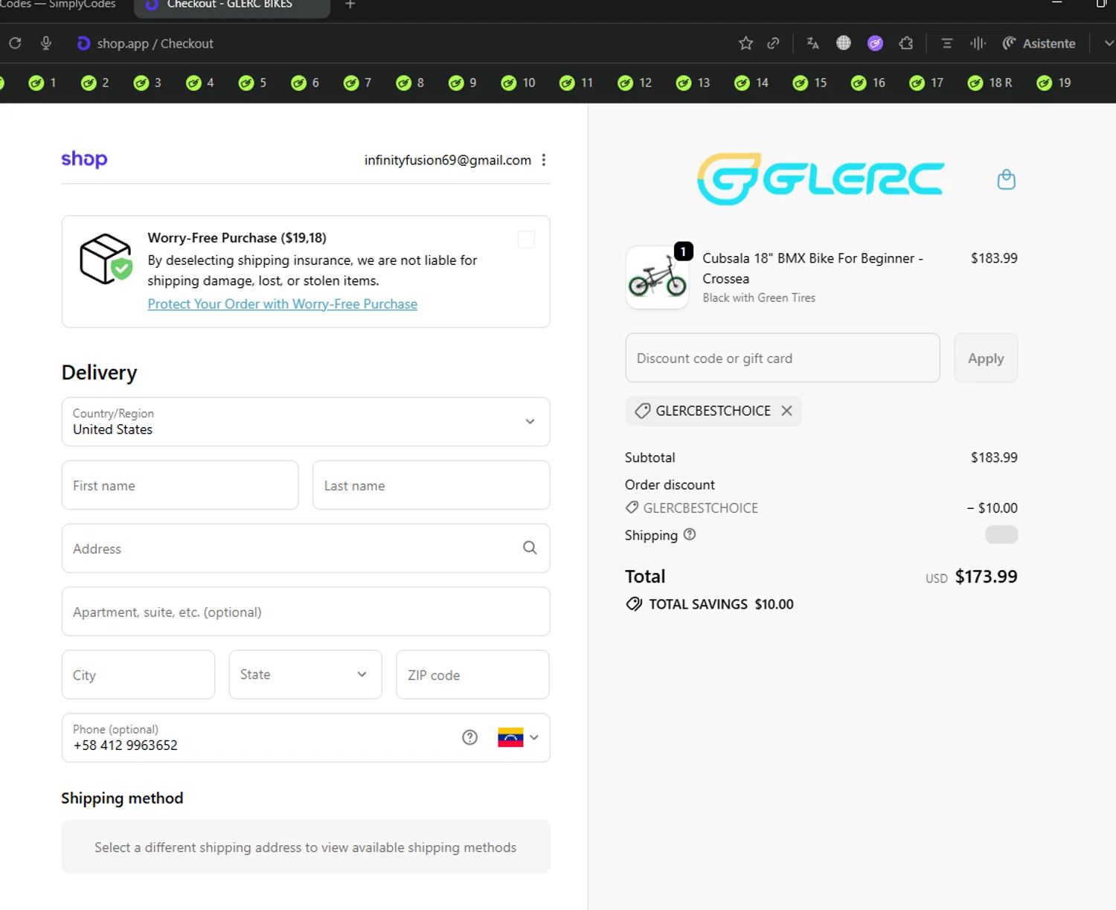Open the reading list lines icon

pyautogui.click(x=946, y=43)
